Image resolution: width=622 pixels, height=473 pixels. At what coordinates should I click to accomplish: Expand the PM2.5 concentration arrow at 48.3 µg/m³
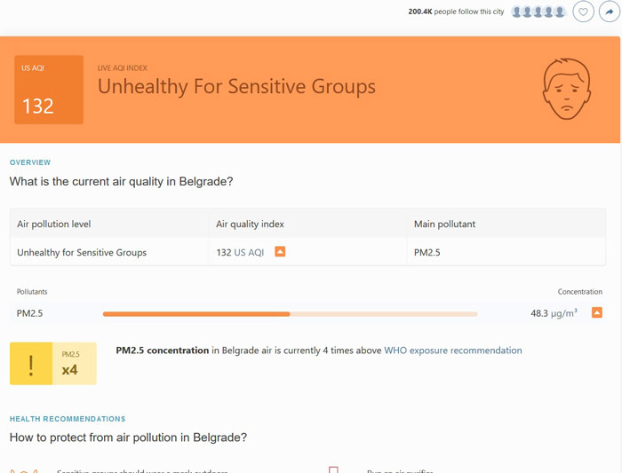pyautogui.click(x=597, y=312)
